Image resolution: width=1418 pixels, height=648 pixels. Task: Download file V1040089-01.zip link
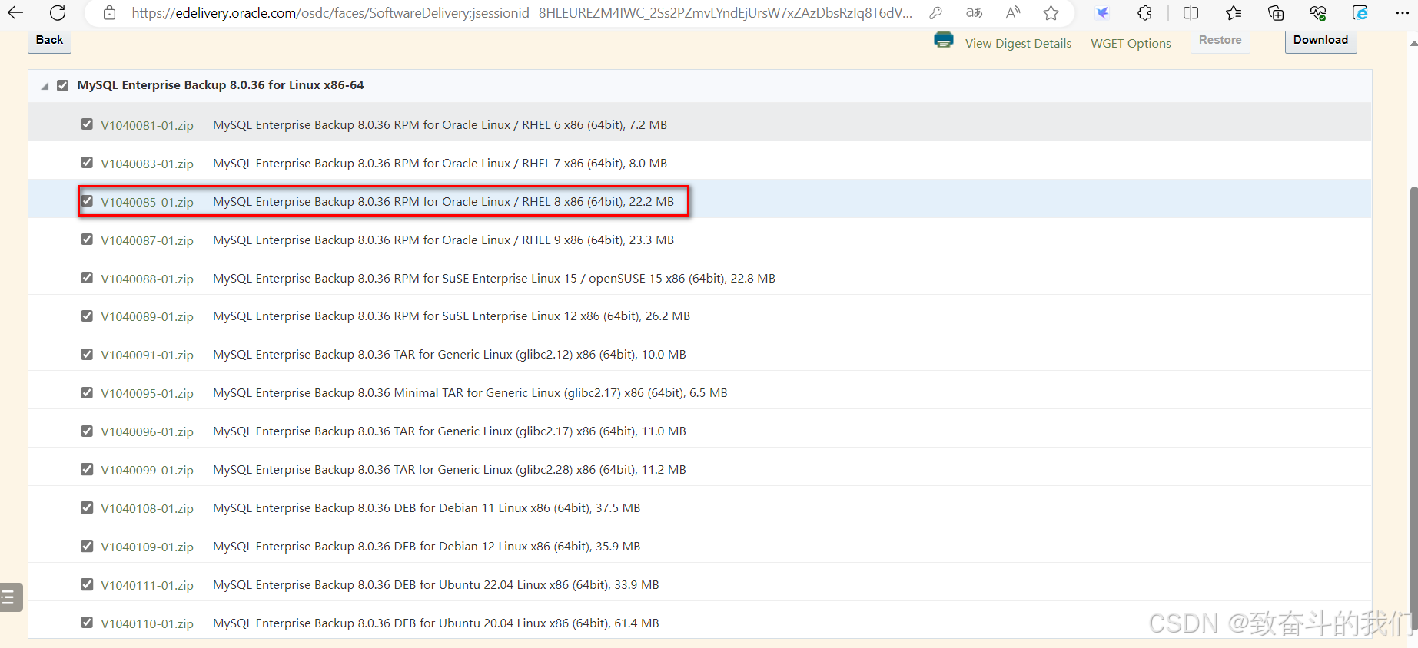(x=147, y=316)
